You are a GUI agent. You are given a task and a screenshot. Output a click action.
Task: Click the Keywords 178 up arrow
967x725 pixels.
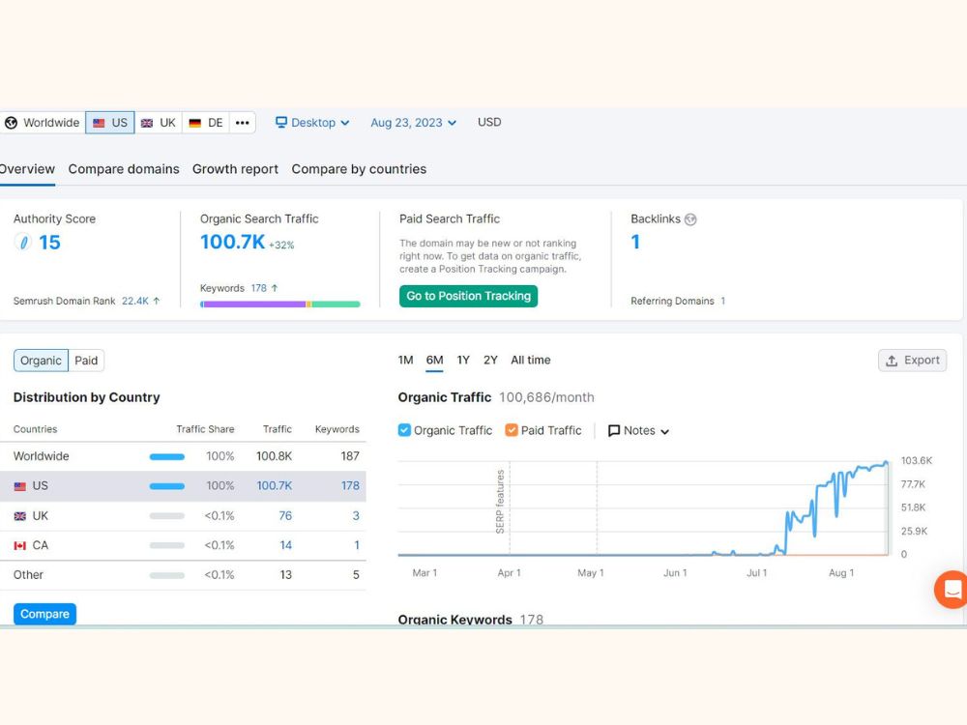tap(275, 288)
